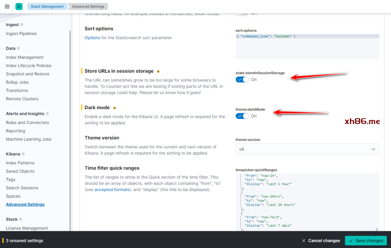391x248 pixels.
Task: Cancel the unsaved changes
Action: click(x=321, y=241)
